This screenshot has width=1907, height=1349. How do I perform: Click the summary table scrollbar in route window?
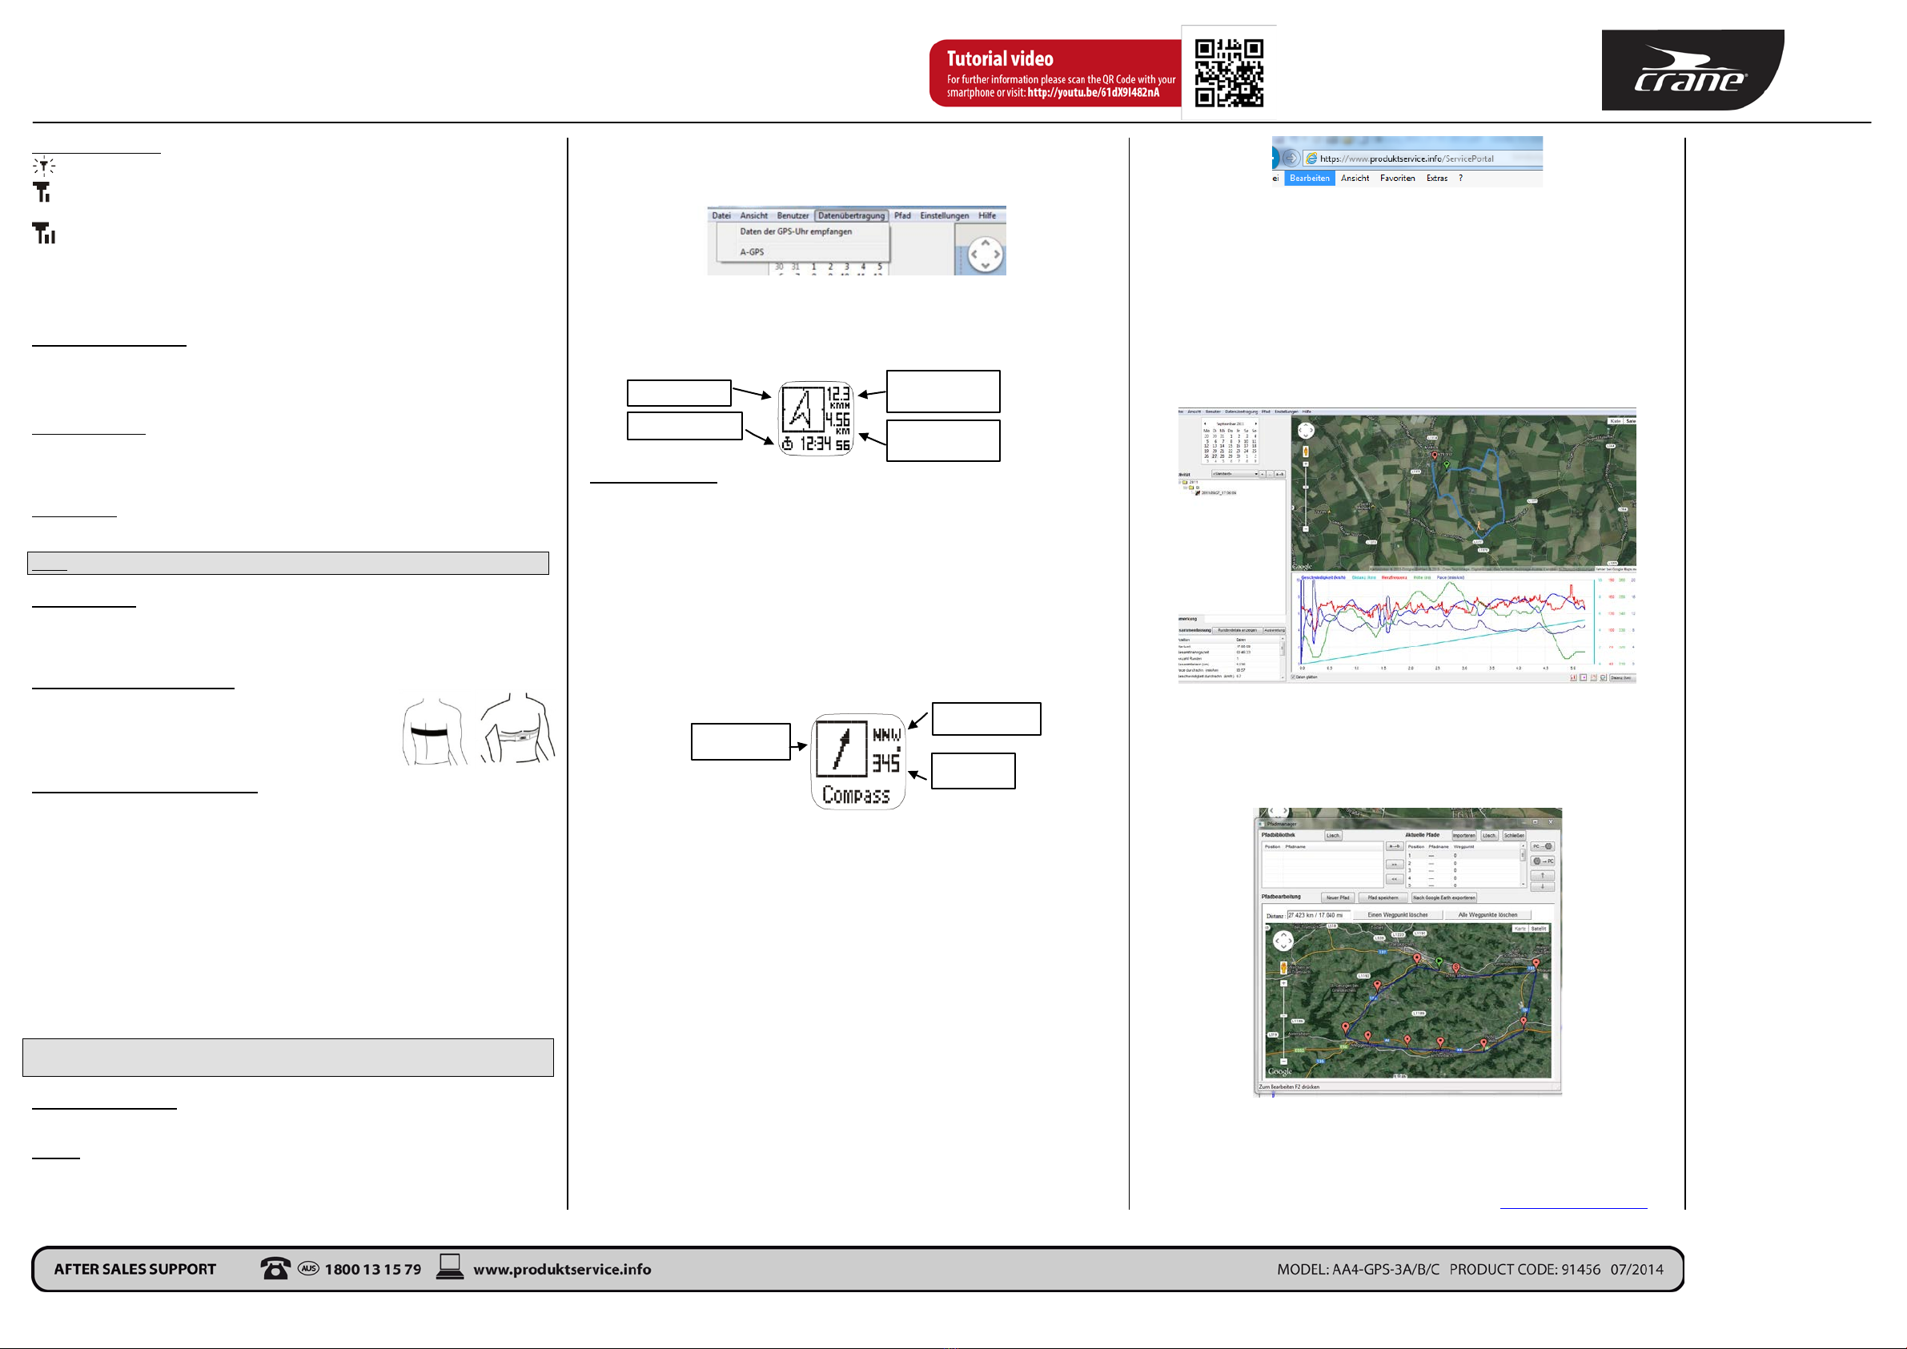click(1283, 658)
